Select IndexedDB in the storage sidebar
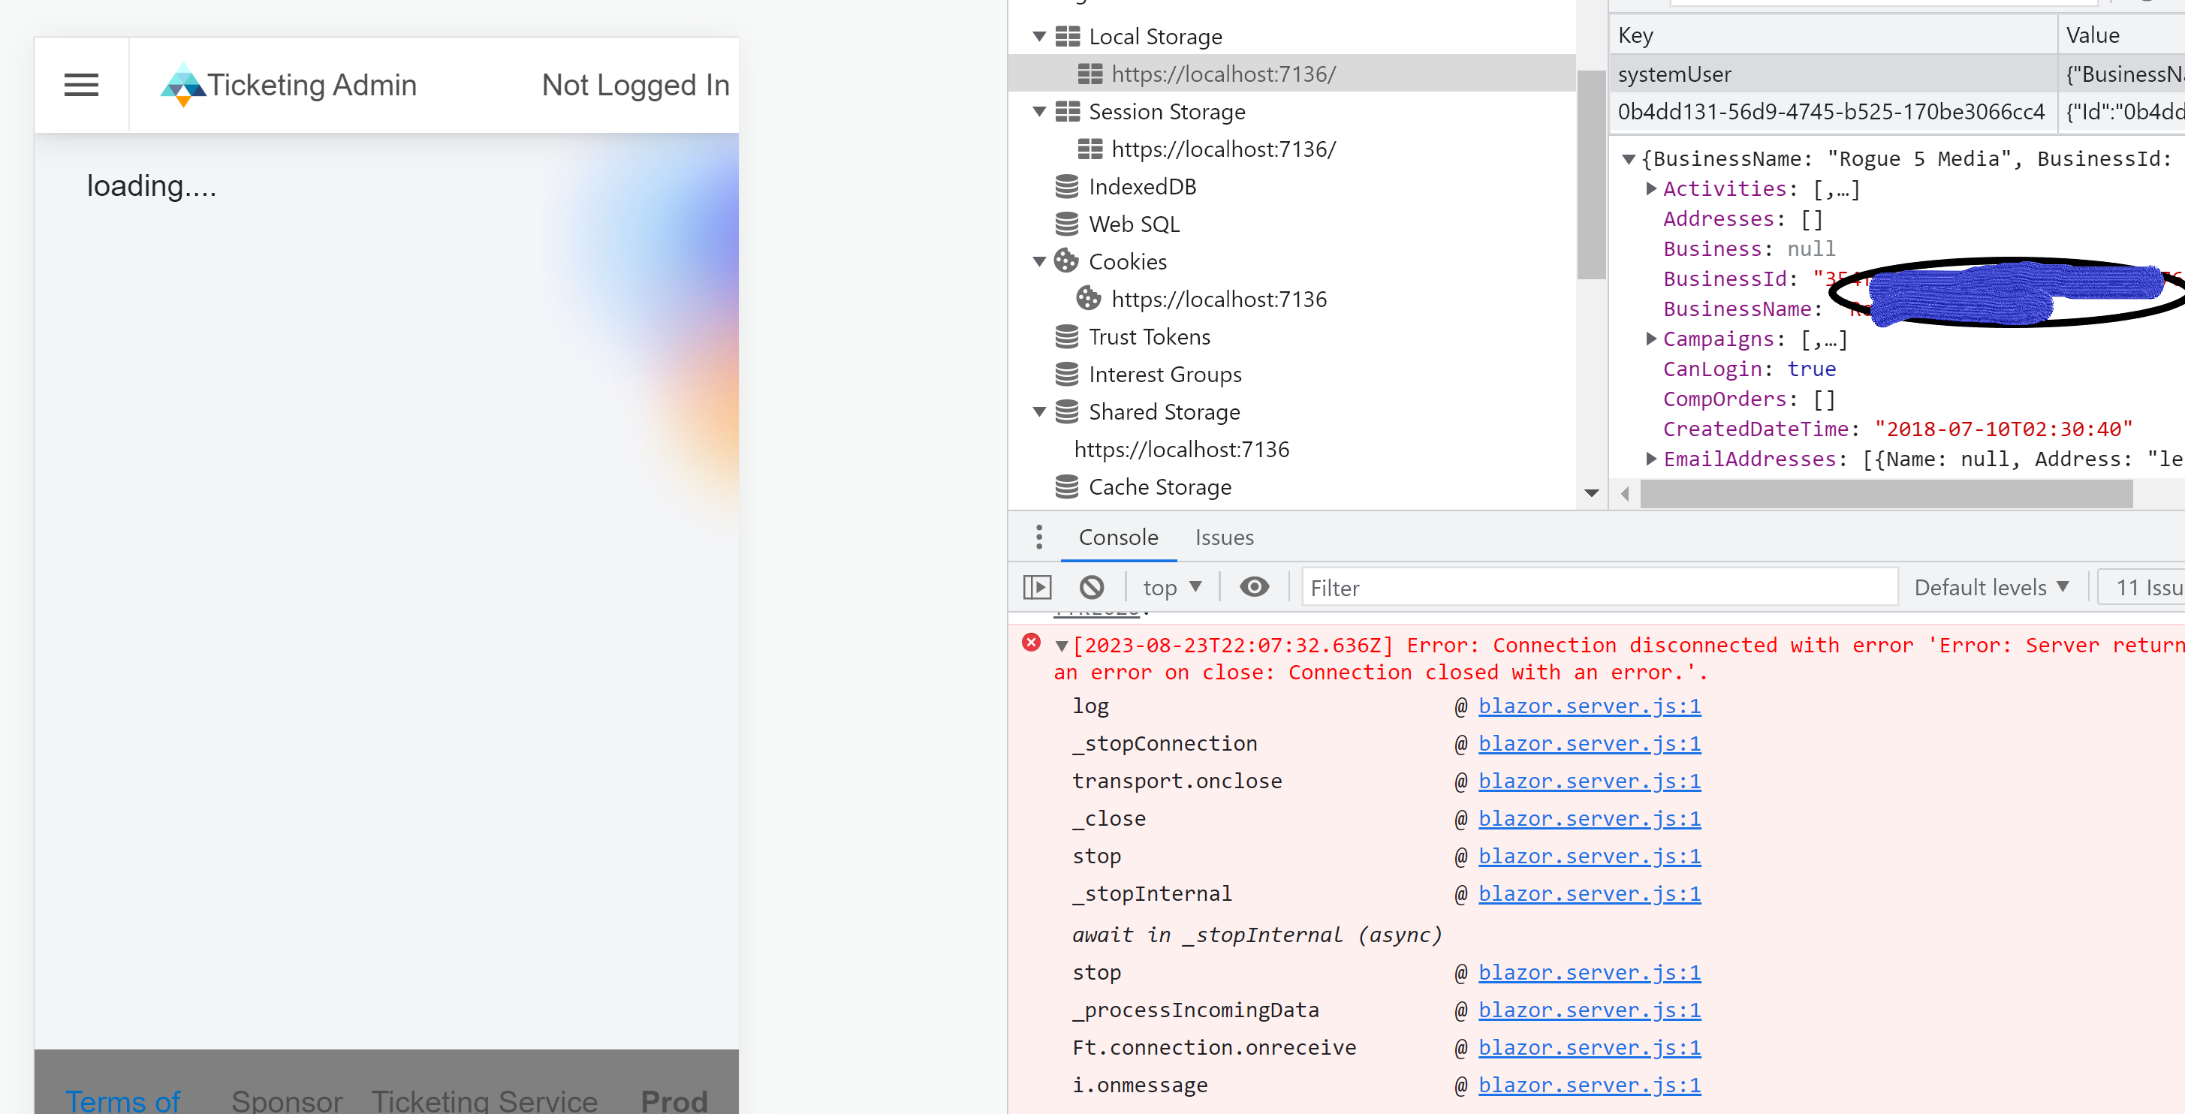Viewport: 2185px width, 1114px height. click(x=1142, y=185)
